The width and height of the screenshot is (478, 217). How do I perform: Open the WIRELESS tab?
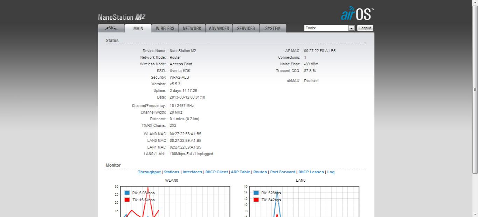165,28
